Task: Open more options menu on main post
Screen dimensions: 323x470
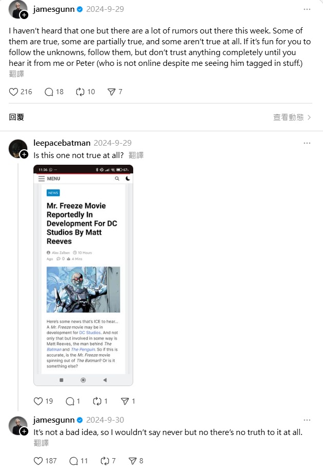Action: pyautogui.click(x=307, y=9)
